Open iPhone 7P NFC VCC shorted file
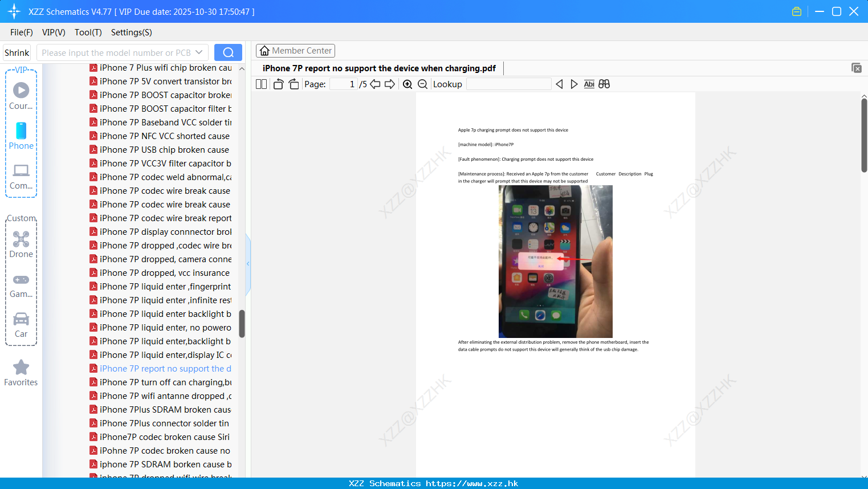The height and width of the screenshot is (489, 868). (161, 136)
